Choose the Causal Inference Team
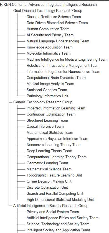109x233 pixels. coord(45,126)
